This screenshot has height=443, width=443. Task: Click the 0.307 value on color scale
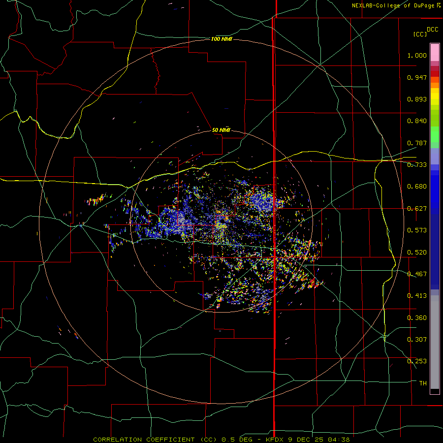tap(417, 340)
